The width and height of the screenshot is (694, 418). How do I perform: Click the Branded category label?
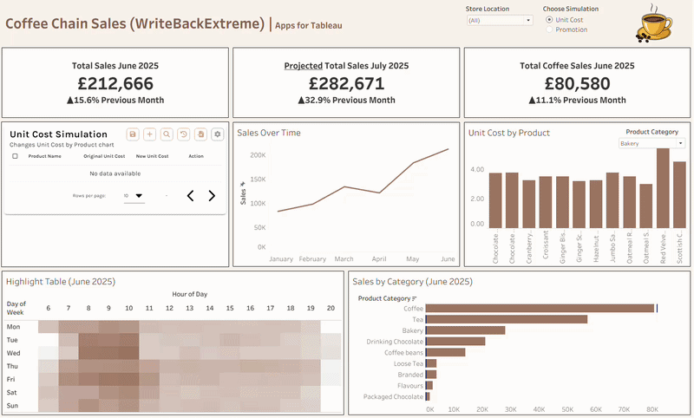point(410,375)
